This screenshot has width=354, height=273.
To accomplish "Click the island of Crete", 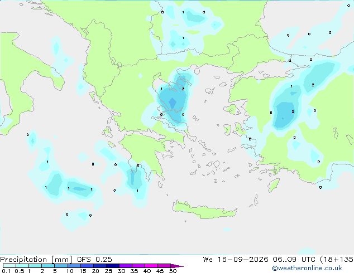I will (204, 209).
